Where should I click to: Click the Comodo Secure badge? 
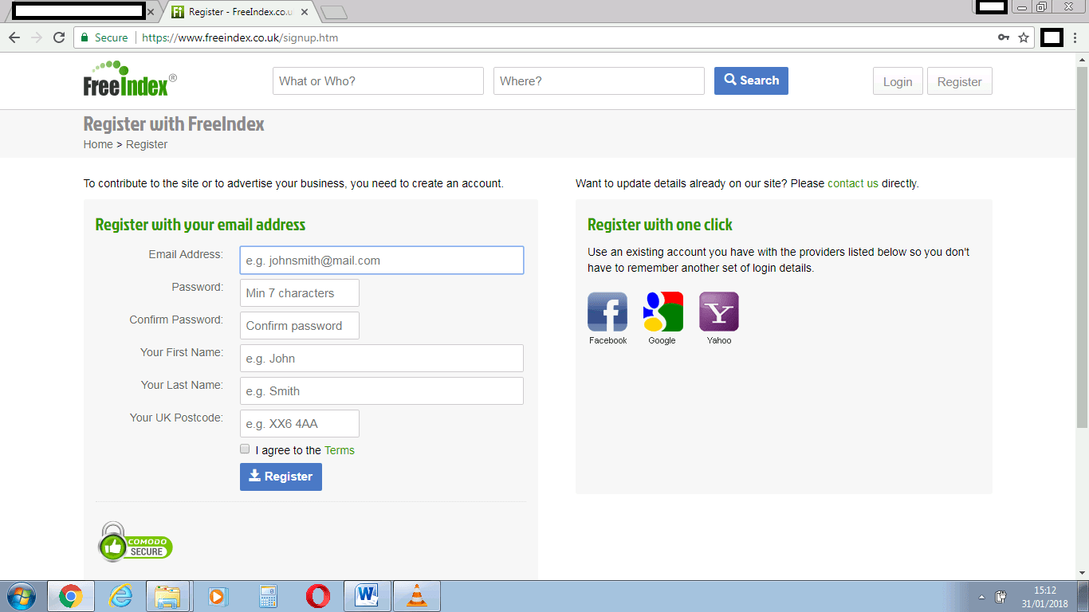pyautogui.click(x=134, y=543)
